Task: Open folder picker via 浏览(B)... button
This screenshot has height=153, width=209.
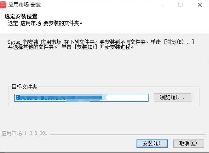Action: (173, 98)
